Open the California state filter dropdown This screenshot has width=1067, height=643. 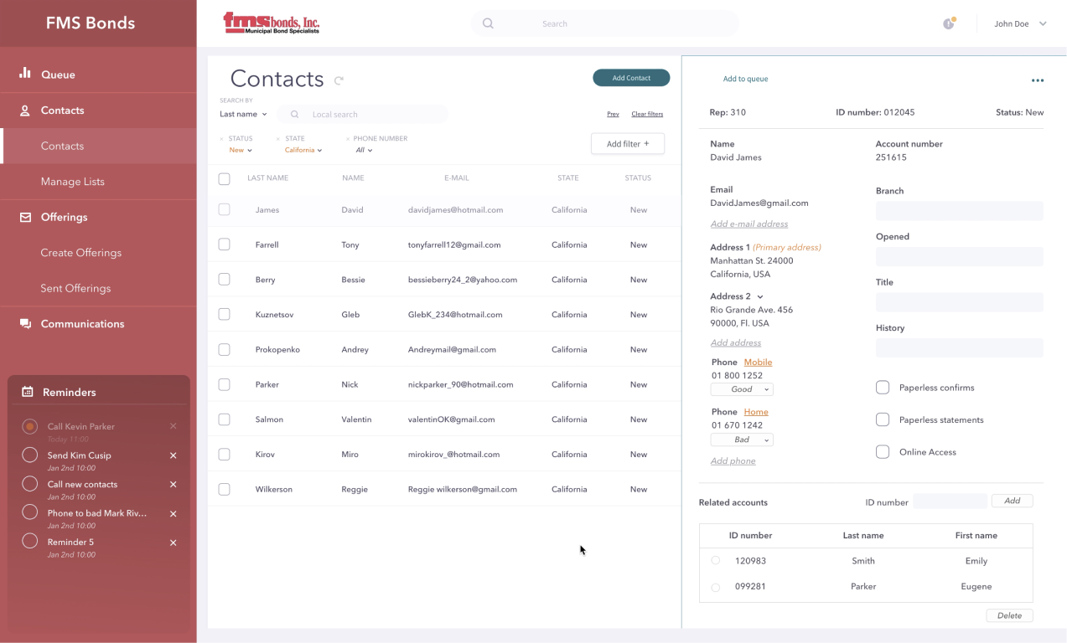[x=303, y=149]
